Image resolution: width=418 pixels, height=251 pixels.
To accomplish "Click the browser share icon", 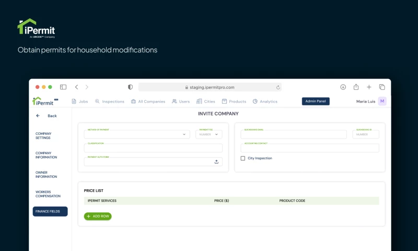I will (356, 87).
